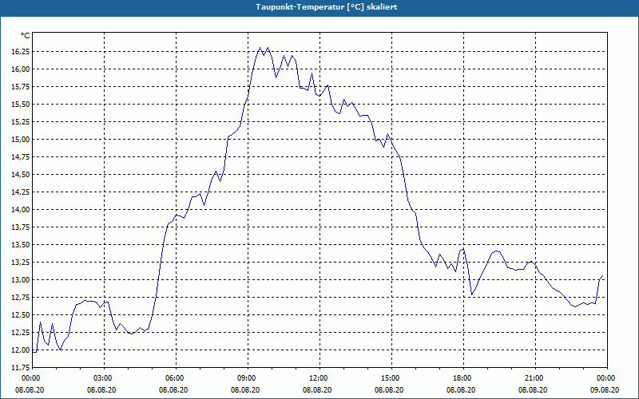Pick the 15,00 y-axis label

[x=21, y=139]
